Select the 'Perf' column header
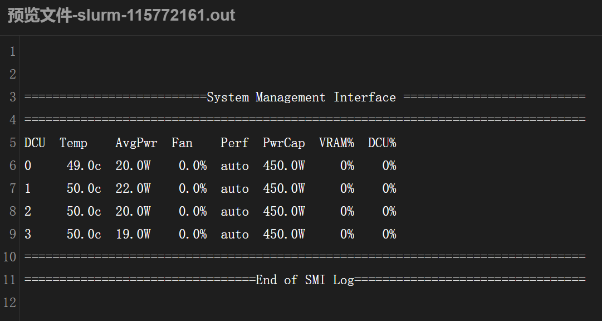Viewport: 602px width, 321px height. tap(234, 143)
